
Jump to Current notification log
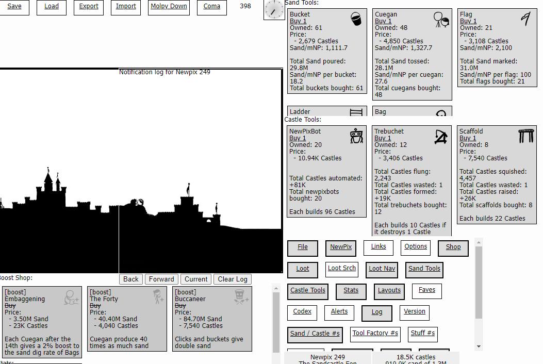(x=196, y=279)
